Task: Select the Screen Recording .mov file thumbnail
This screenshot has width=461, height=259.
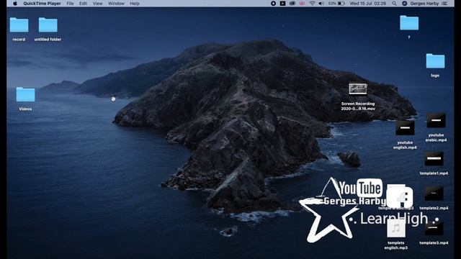Action: (358, 89)
